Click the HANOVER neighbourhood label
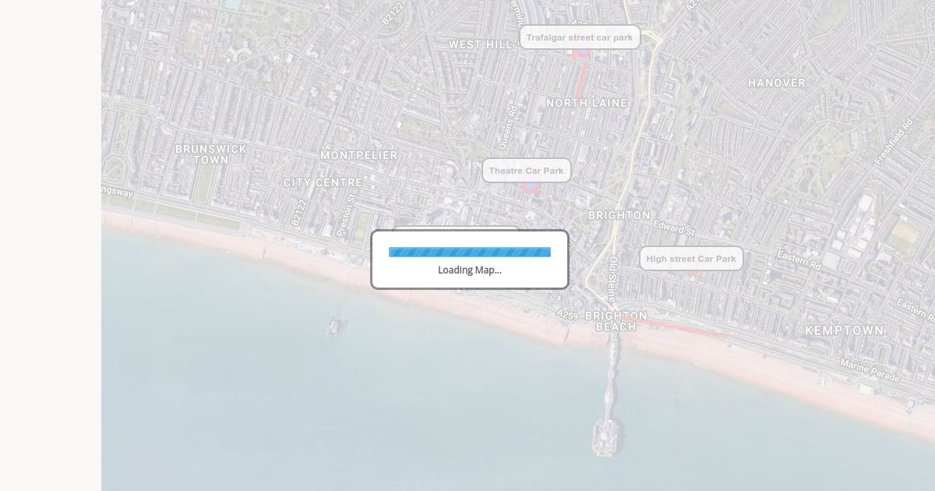 click(x=776, y=83)
